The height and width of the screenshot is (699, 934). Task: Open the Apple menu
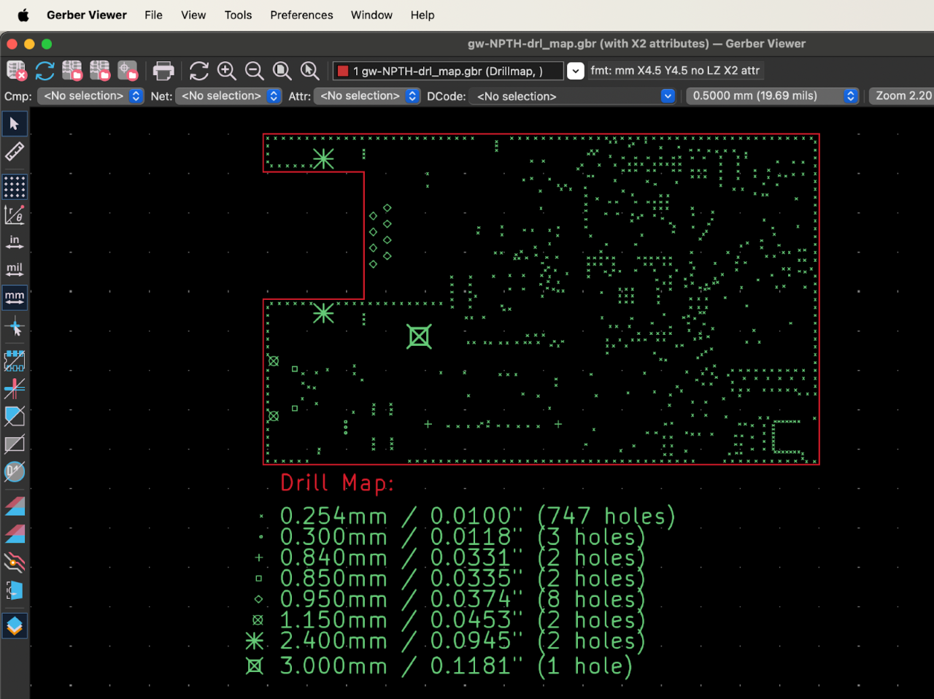point(23,15)
